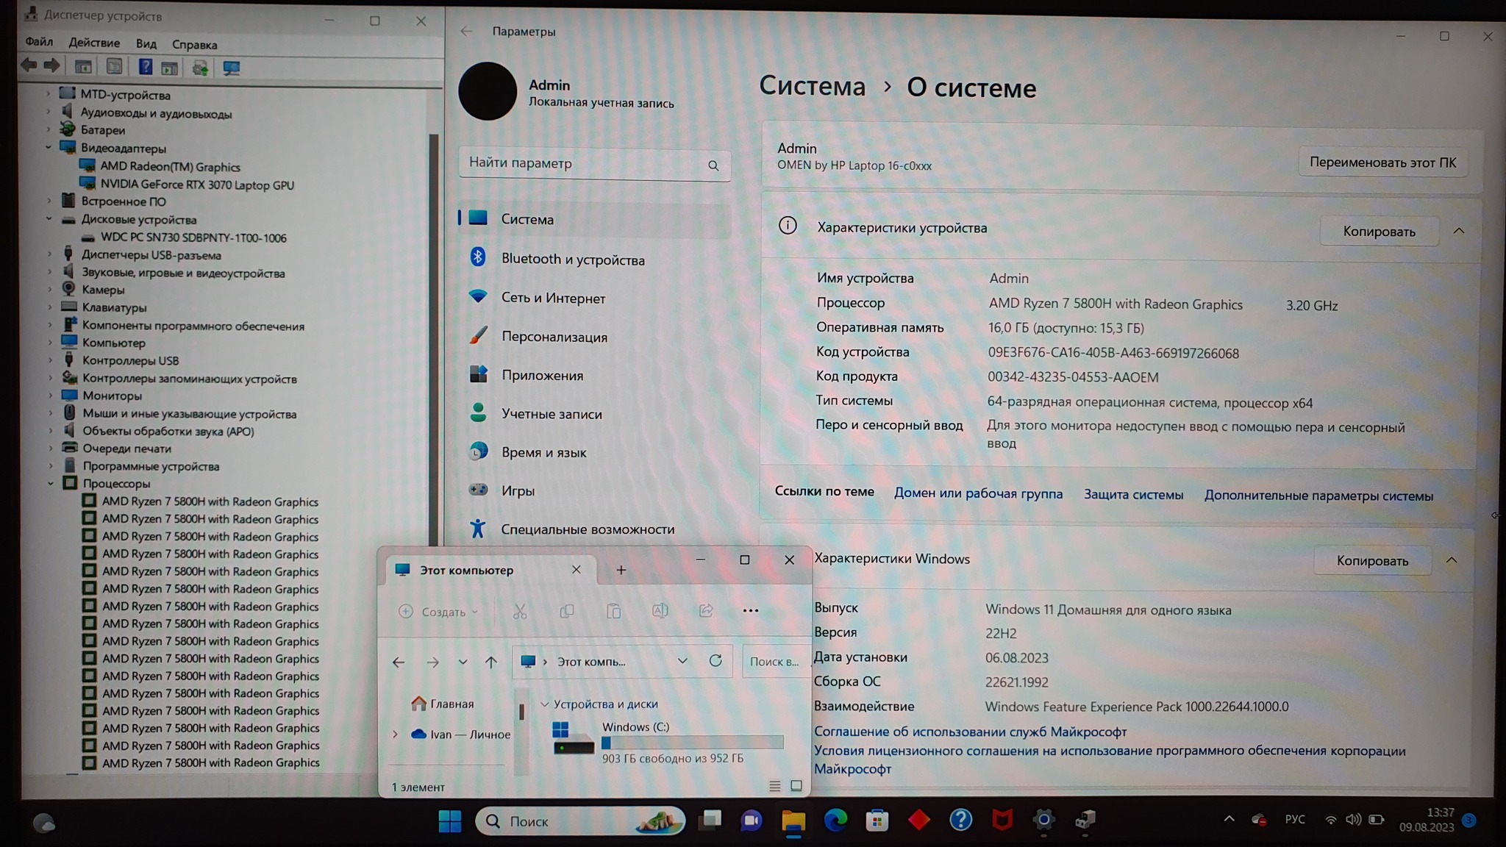Open the Действие menu in Device Manager

click(x=94, y=43)
